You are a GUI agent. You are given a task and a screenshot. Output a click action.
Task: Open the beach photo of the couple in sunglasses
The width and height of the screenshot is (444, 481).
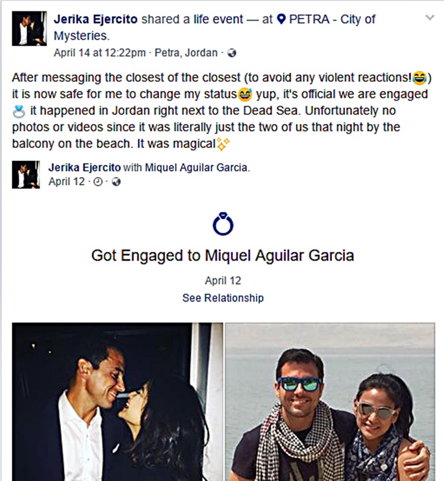click(330, 402)
